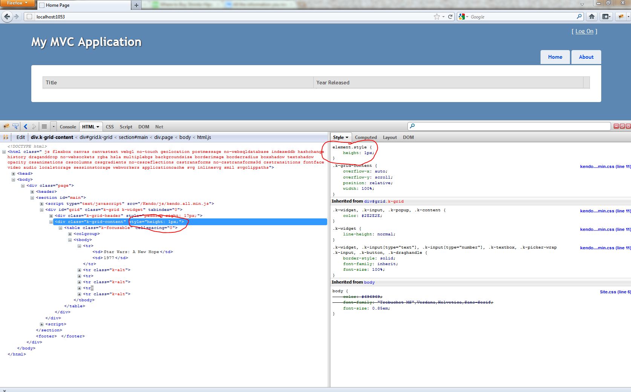Open the command line lines icon
Viewport: 631px width, 392px height.
pos(44,127)
